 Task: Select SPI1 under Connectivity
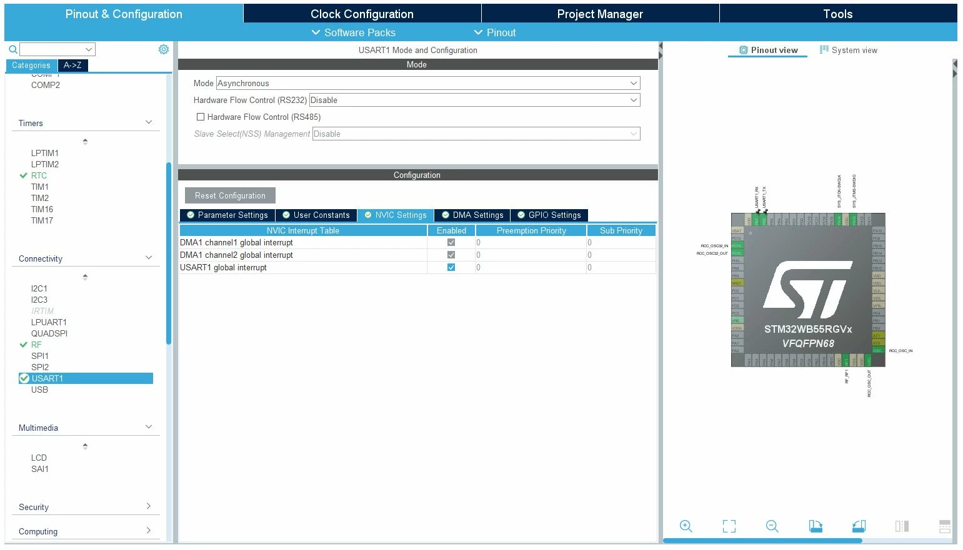(x=40, y=356)
